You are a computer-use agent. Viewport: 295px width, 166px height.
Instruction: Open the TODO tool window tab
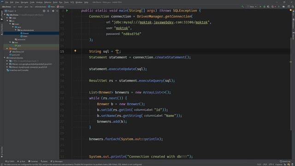pos(10,161)
